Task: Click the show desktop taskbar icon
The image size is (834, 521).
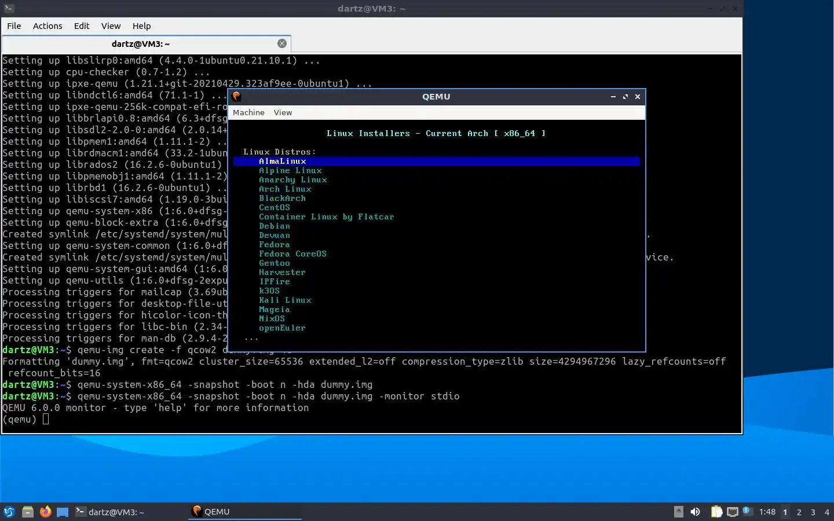Action: point(63,512)
